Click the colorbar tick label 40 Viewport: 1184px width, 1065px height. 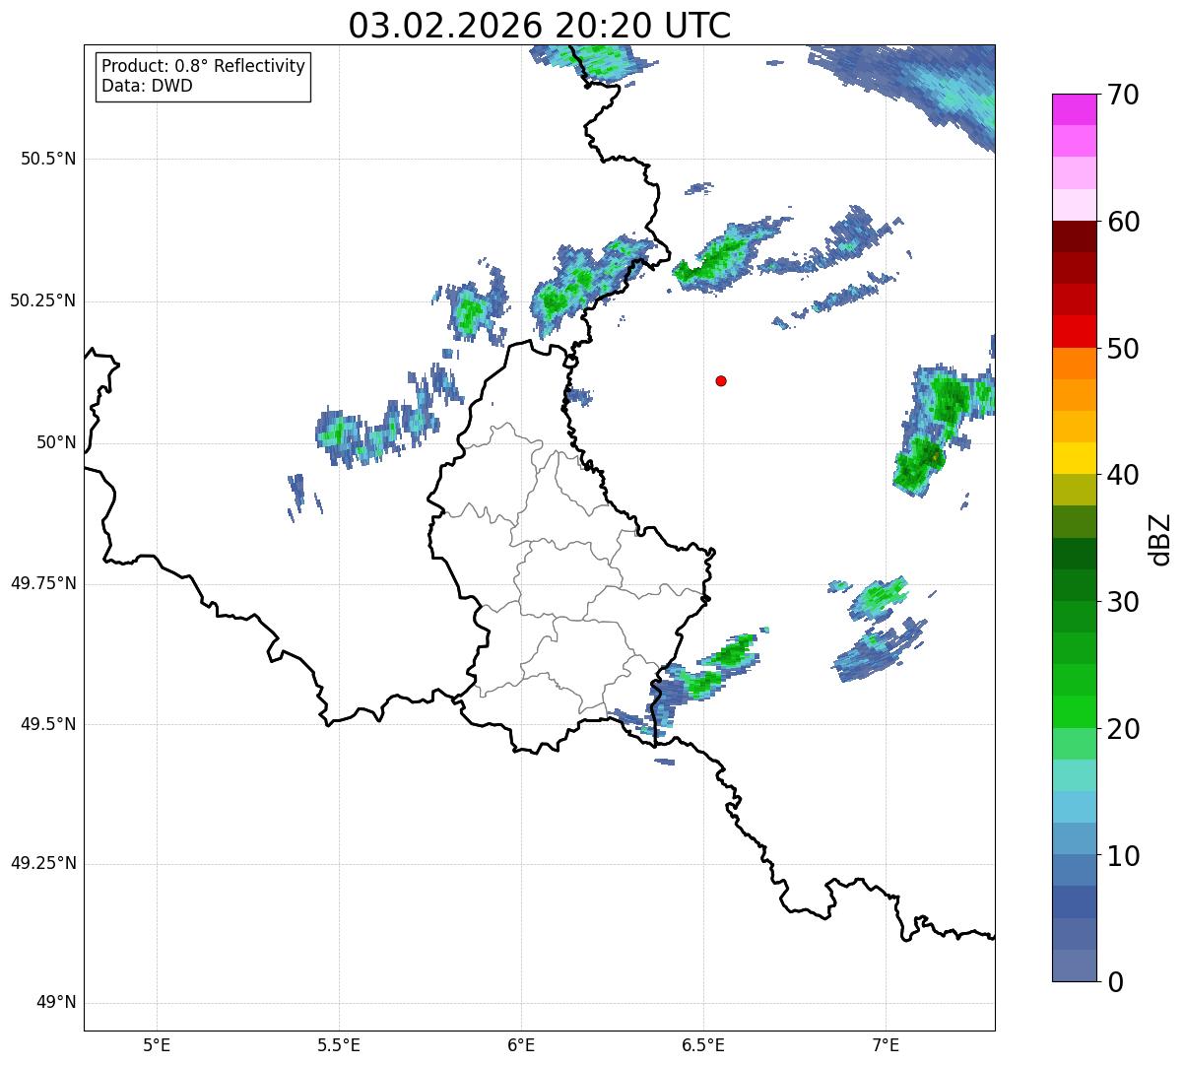[x=1123, y=475]
